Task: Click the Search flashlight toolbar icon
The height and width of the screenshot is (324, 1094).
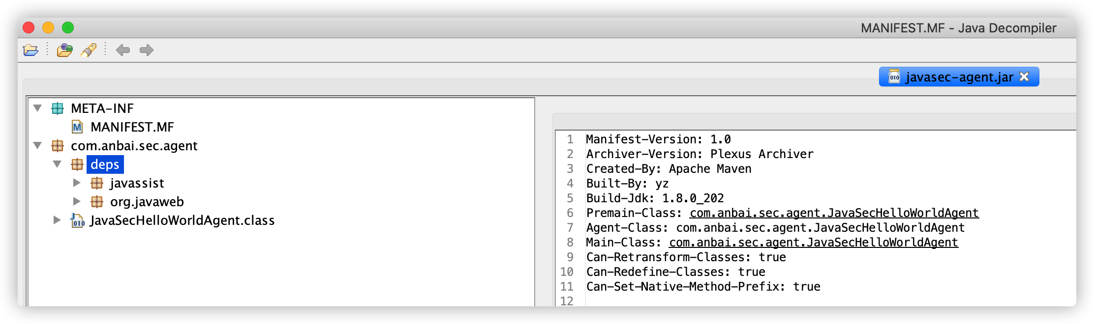Action: 89,50
